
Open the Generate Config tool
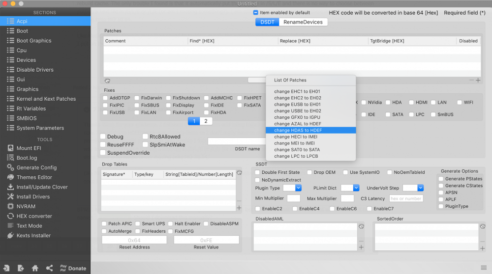click(36, 167)
